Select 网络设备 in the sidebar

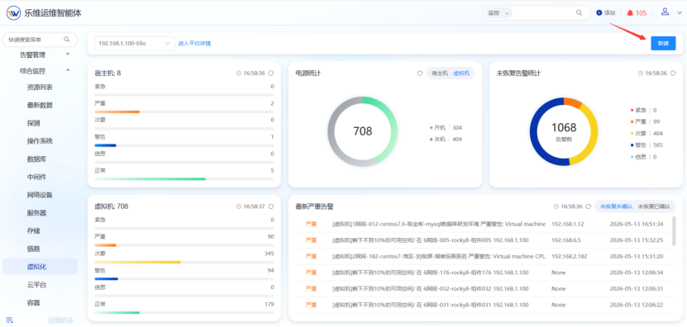[x=40, y=195]
